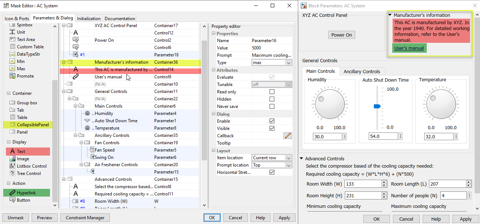Open the Type dropdown showing max
Image resolution: width=480 pixels, height=224 pixels.
(x=272, y=63)
